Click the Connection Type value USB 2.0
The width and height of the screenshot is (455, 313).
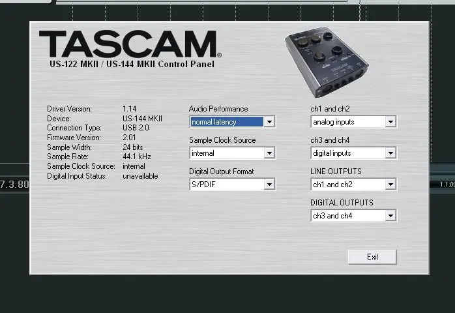[136, 128]
